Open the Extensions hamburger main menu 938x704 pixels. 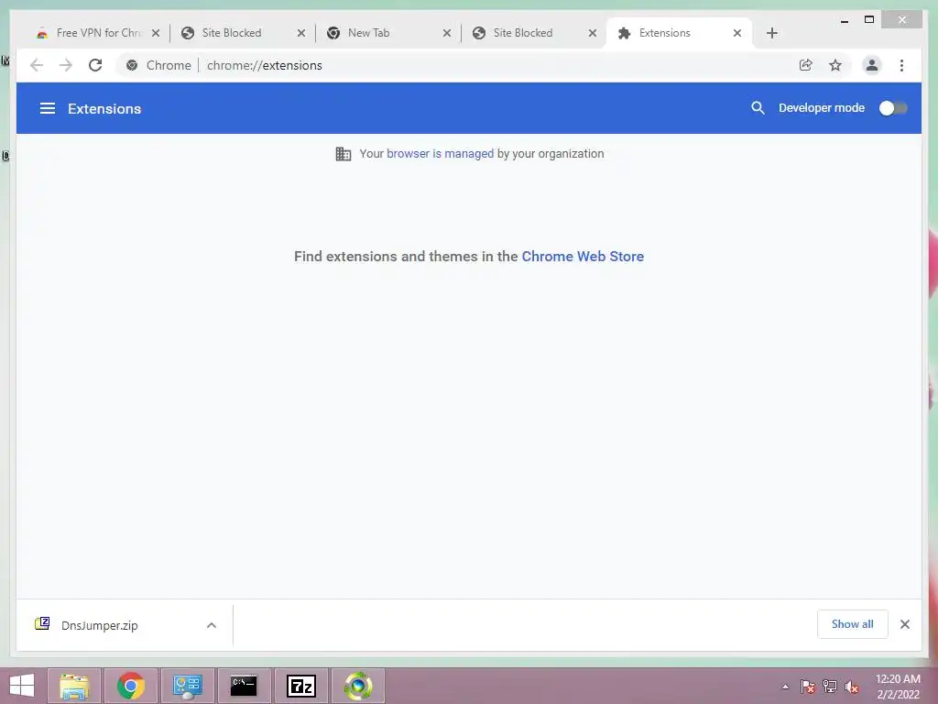coord(48,108)
